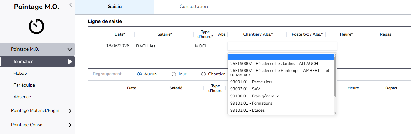Choose 99002.01 - SAV option

(280, 89)
